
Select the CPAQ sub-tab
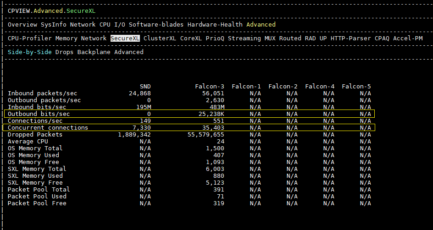pos(382,38)
